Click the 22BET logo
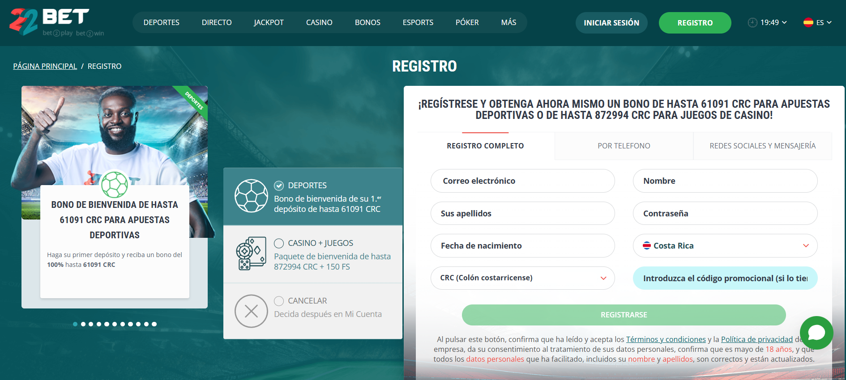 point(56,22)
